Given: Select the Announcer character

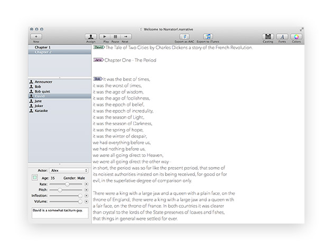Looking at the screenshot, I should (60, 82).
